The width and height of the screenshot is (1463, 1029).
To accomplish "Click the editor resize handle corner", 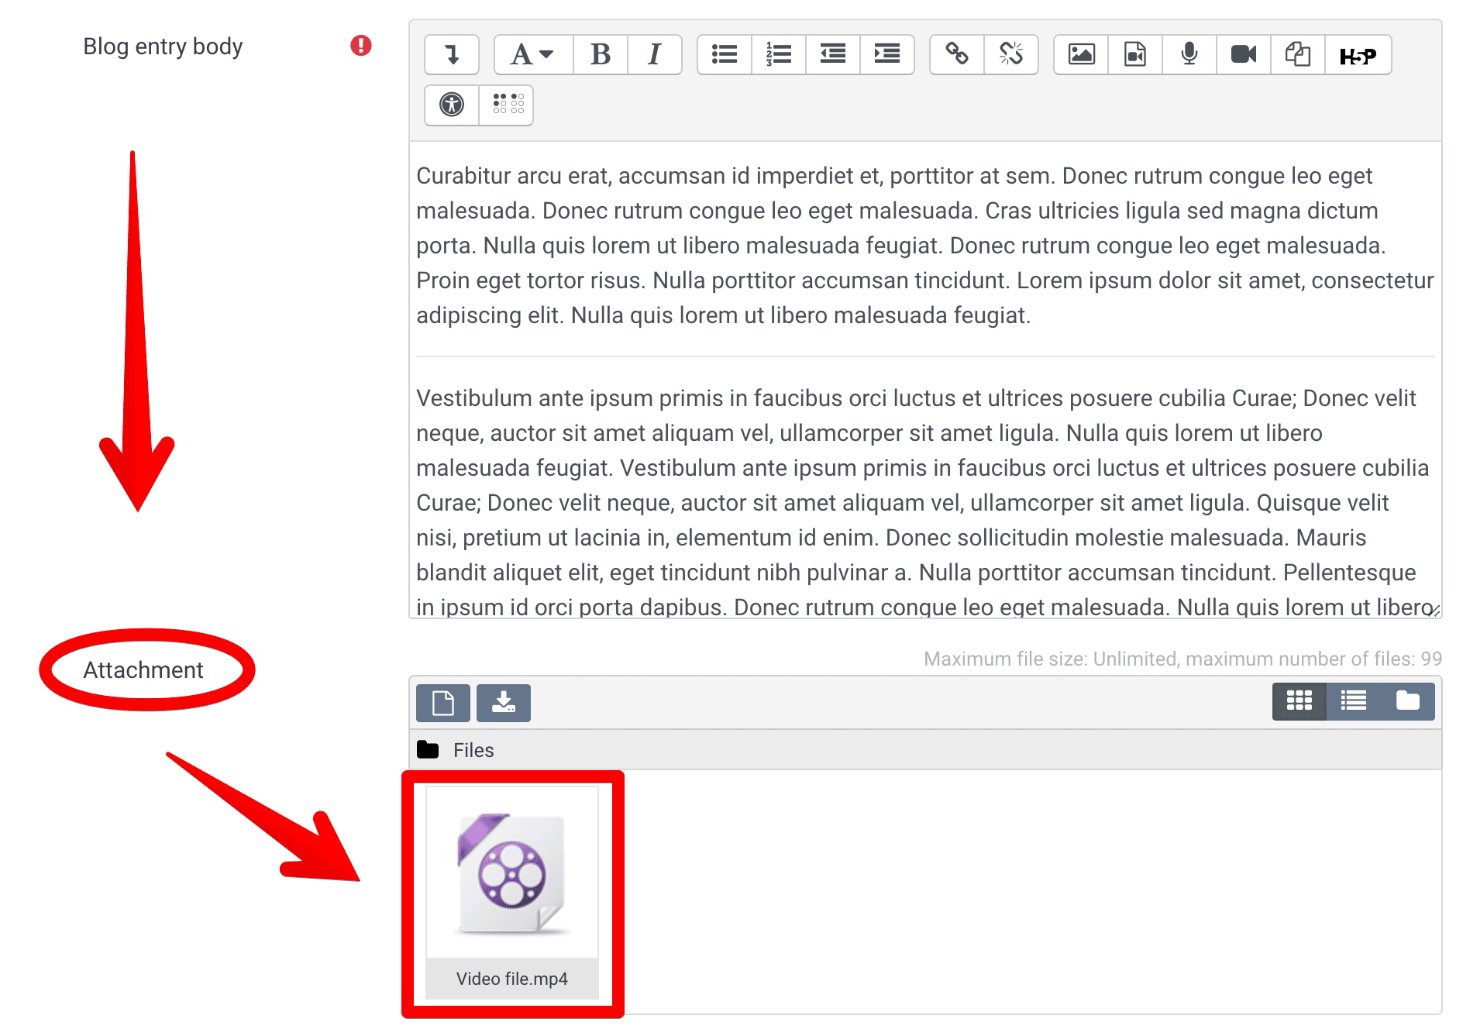I will [1434, 611].
